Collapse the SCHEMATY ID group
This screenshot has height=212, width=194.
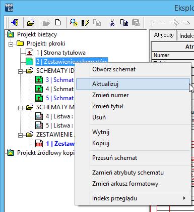click(x=20, y=71)
